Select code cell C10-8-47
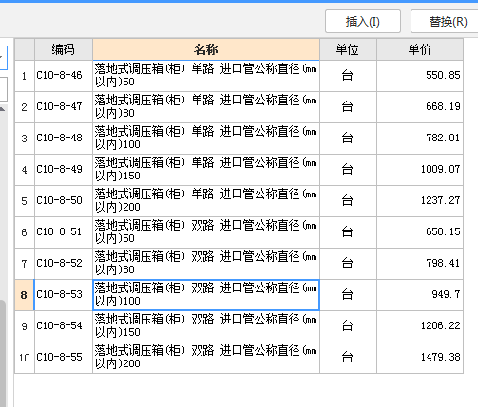478x407 pixels. point(64,107)
